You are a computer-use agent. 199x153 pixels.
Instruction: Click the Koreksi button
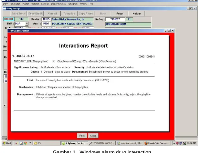coord(52,14)
